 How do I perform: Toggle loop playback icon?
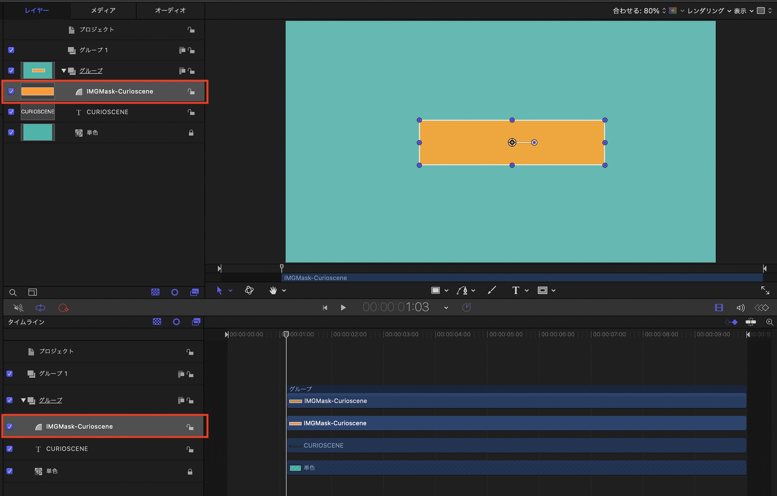pyautogui.click(x=40, y=308)
